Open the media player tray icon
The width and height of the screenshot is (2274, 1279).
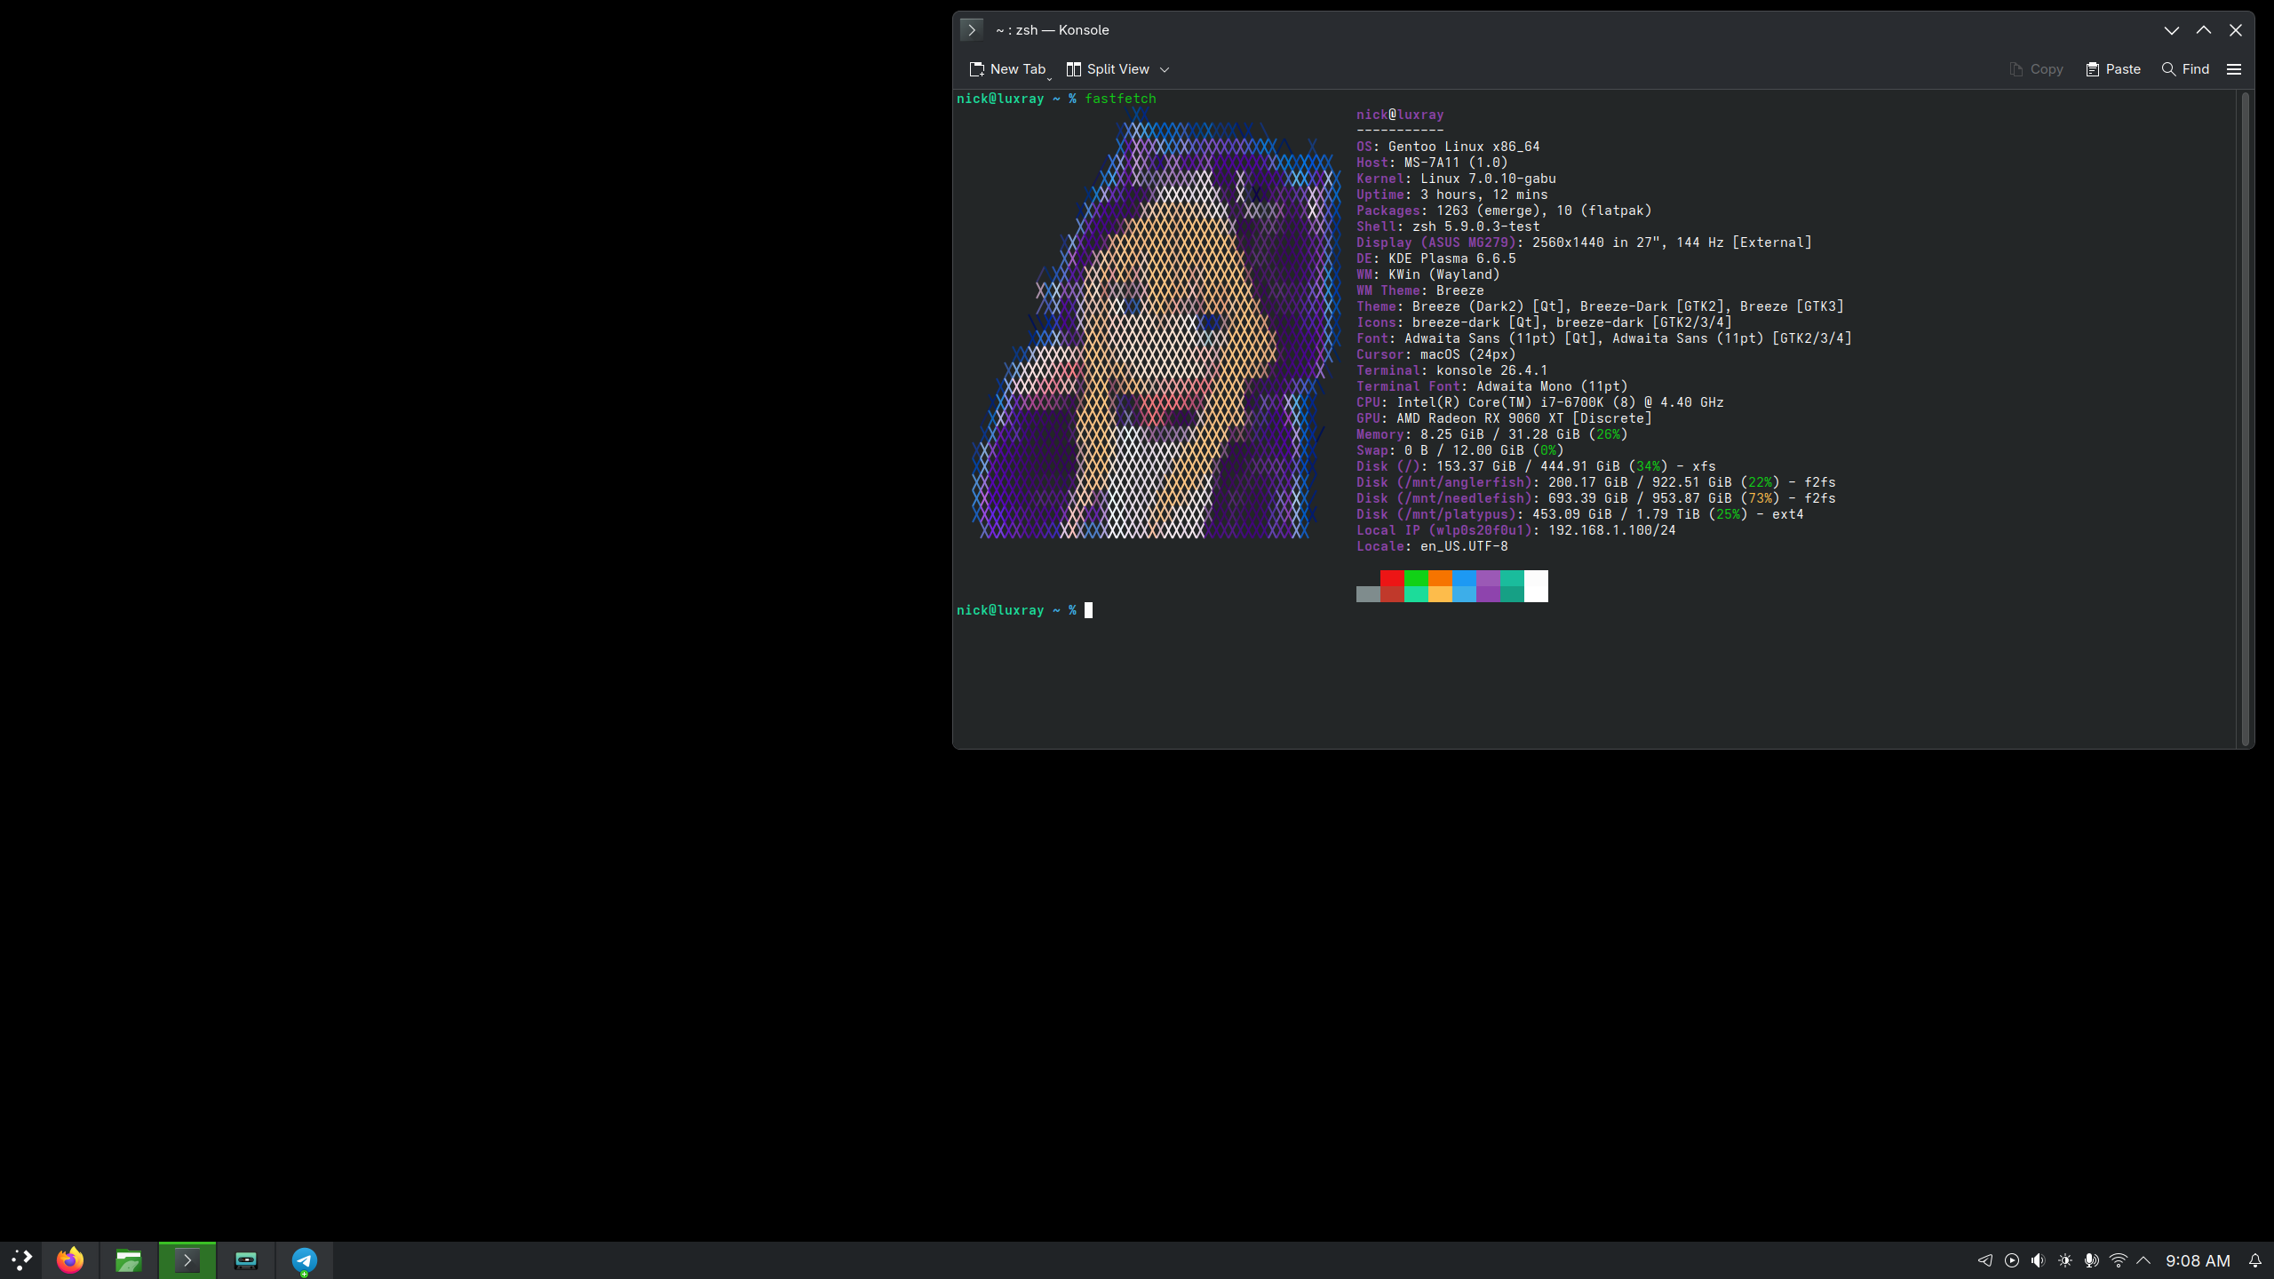click(x=2012, y=1260)
